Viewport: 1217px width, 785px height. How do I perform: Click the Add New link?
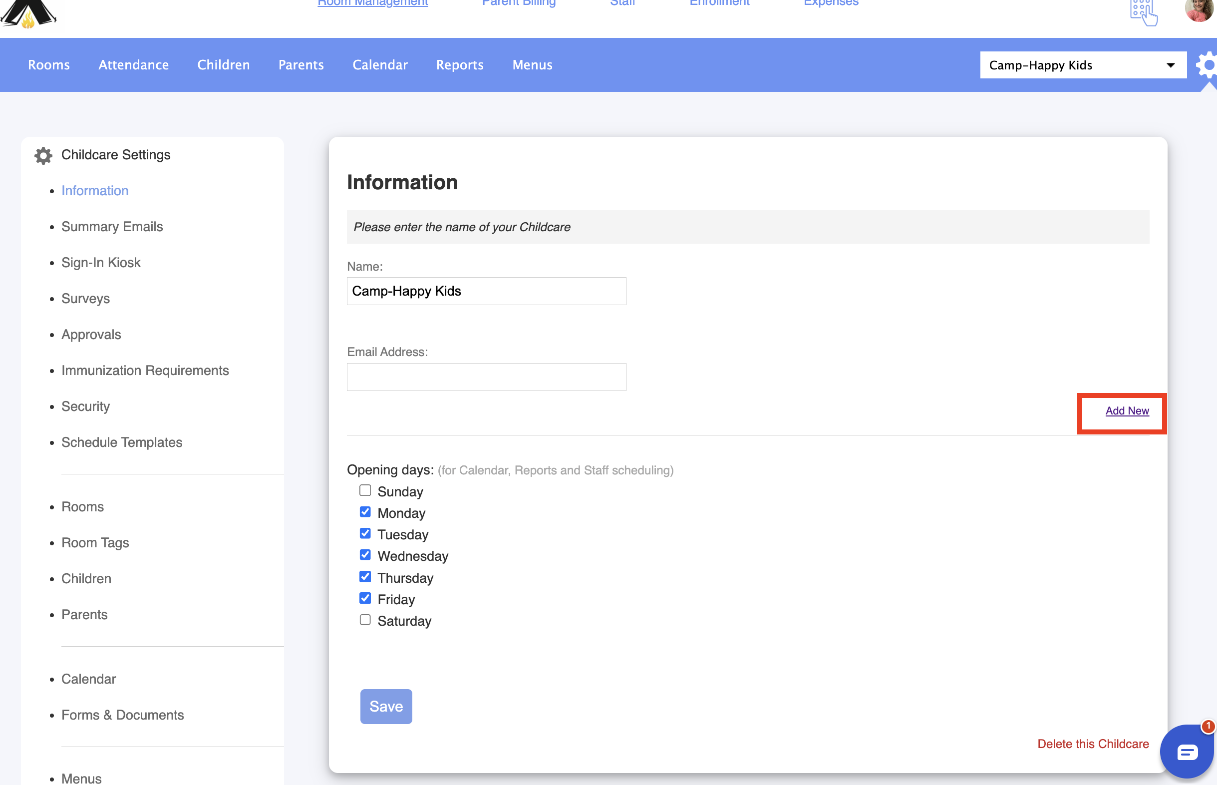click(x=1126, y=411)
